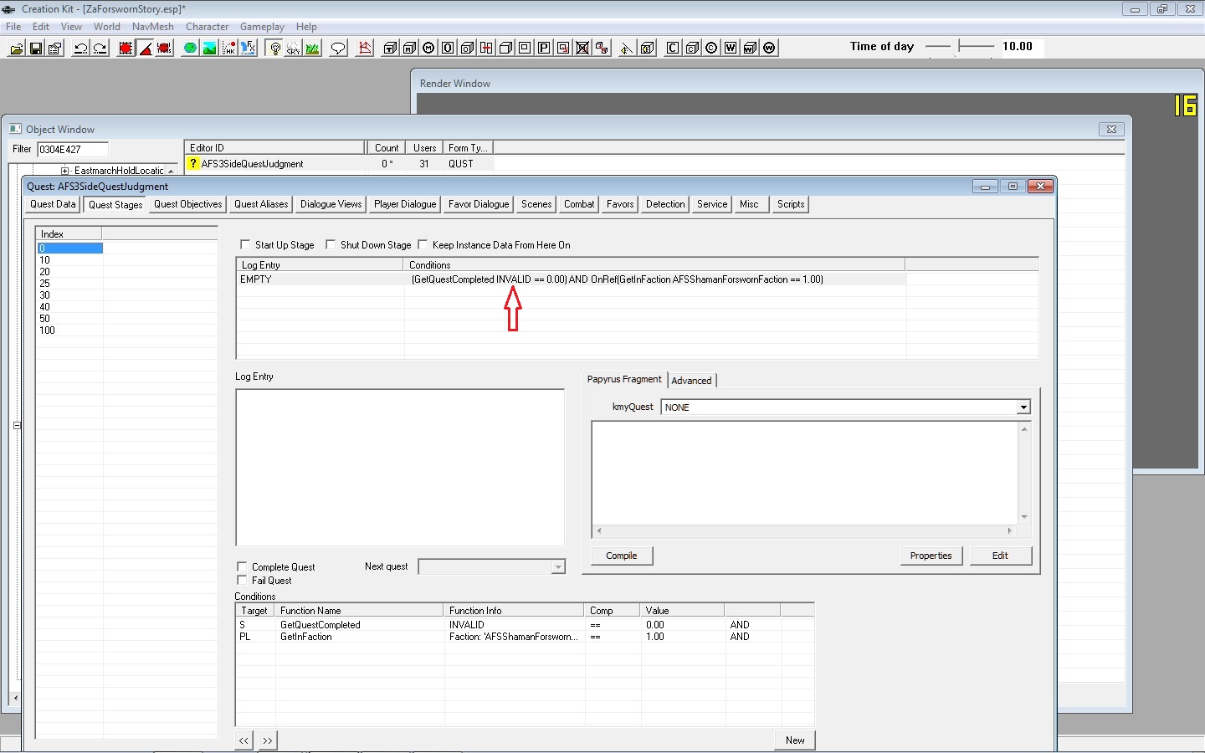This screenshot has width=1205, height=753.
Task: Click the flashlight beam toolbar icon
Action: click(627, 48)
